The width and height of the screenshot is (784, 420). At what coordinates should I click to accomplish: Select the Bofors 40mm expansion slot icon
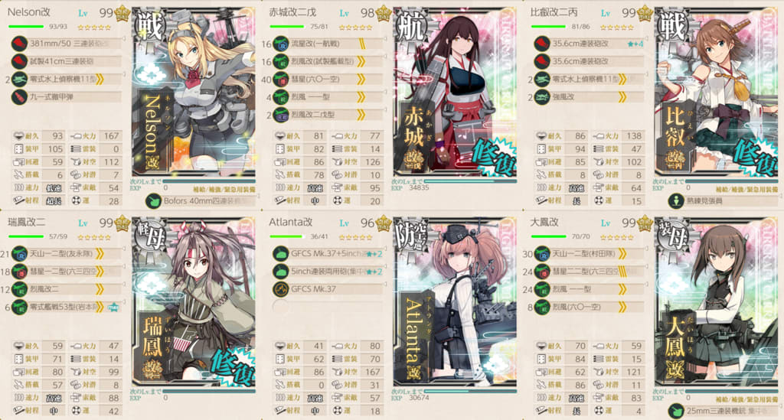point(153,201)
